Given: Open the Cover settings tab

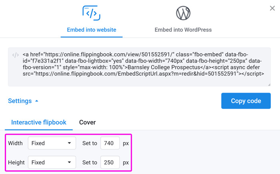Looking at the screenshot, I should pos(87,122).
